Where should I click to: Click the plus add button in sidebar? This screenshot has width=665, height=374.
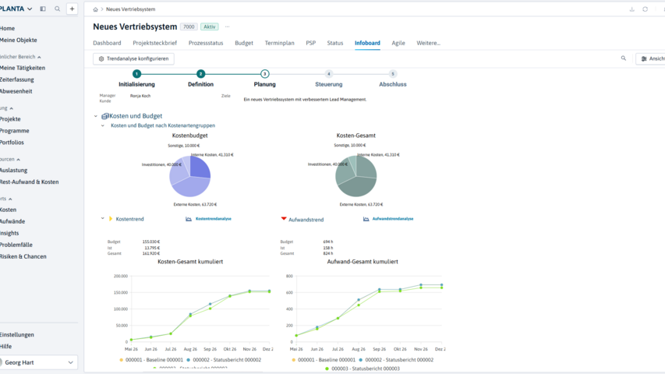click(x=72, y=9)
